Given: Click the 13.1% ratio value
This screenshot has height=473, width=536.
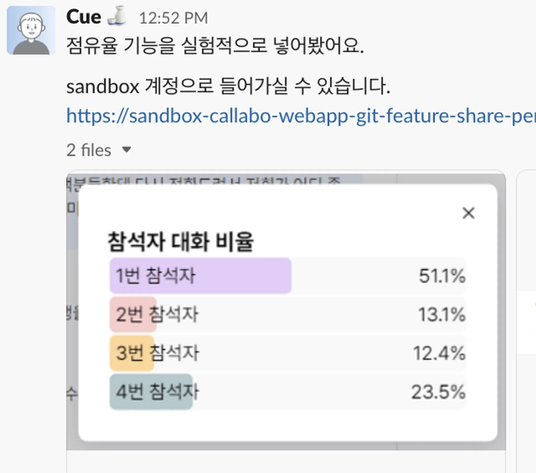Looking at the screenshot, I should (442, 314).
